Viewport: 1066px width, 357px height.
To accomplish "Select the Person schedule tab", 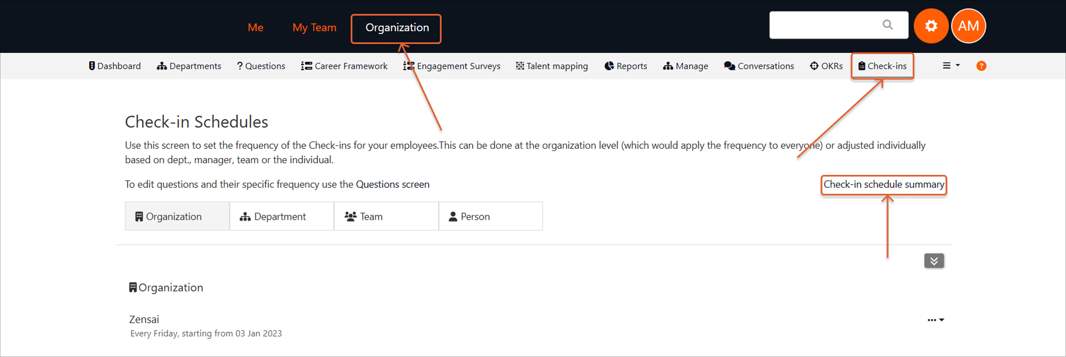I will (x=491, y=216).
